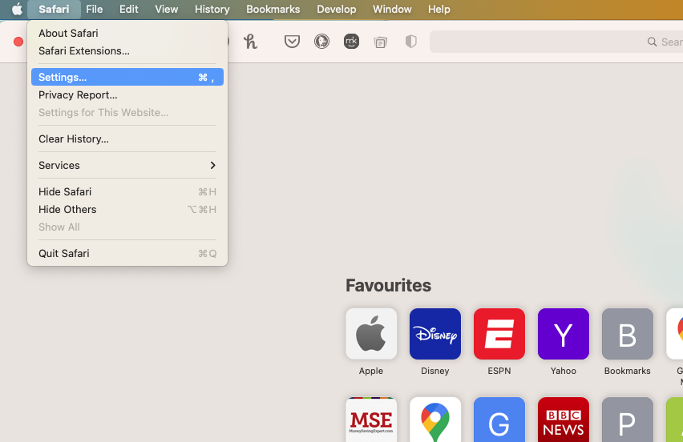The image size is (683, 442).
Task: Open the BBC News favourite
Action: 564,420
